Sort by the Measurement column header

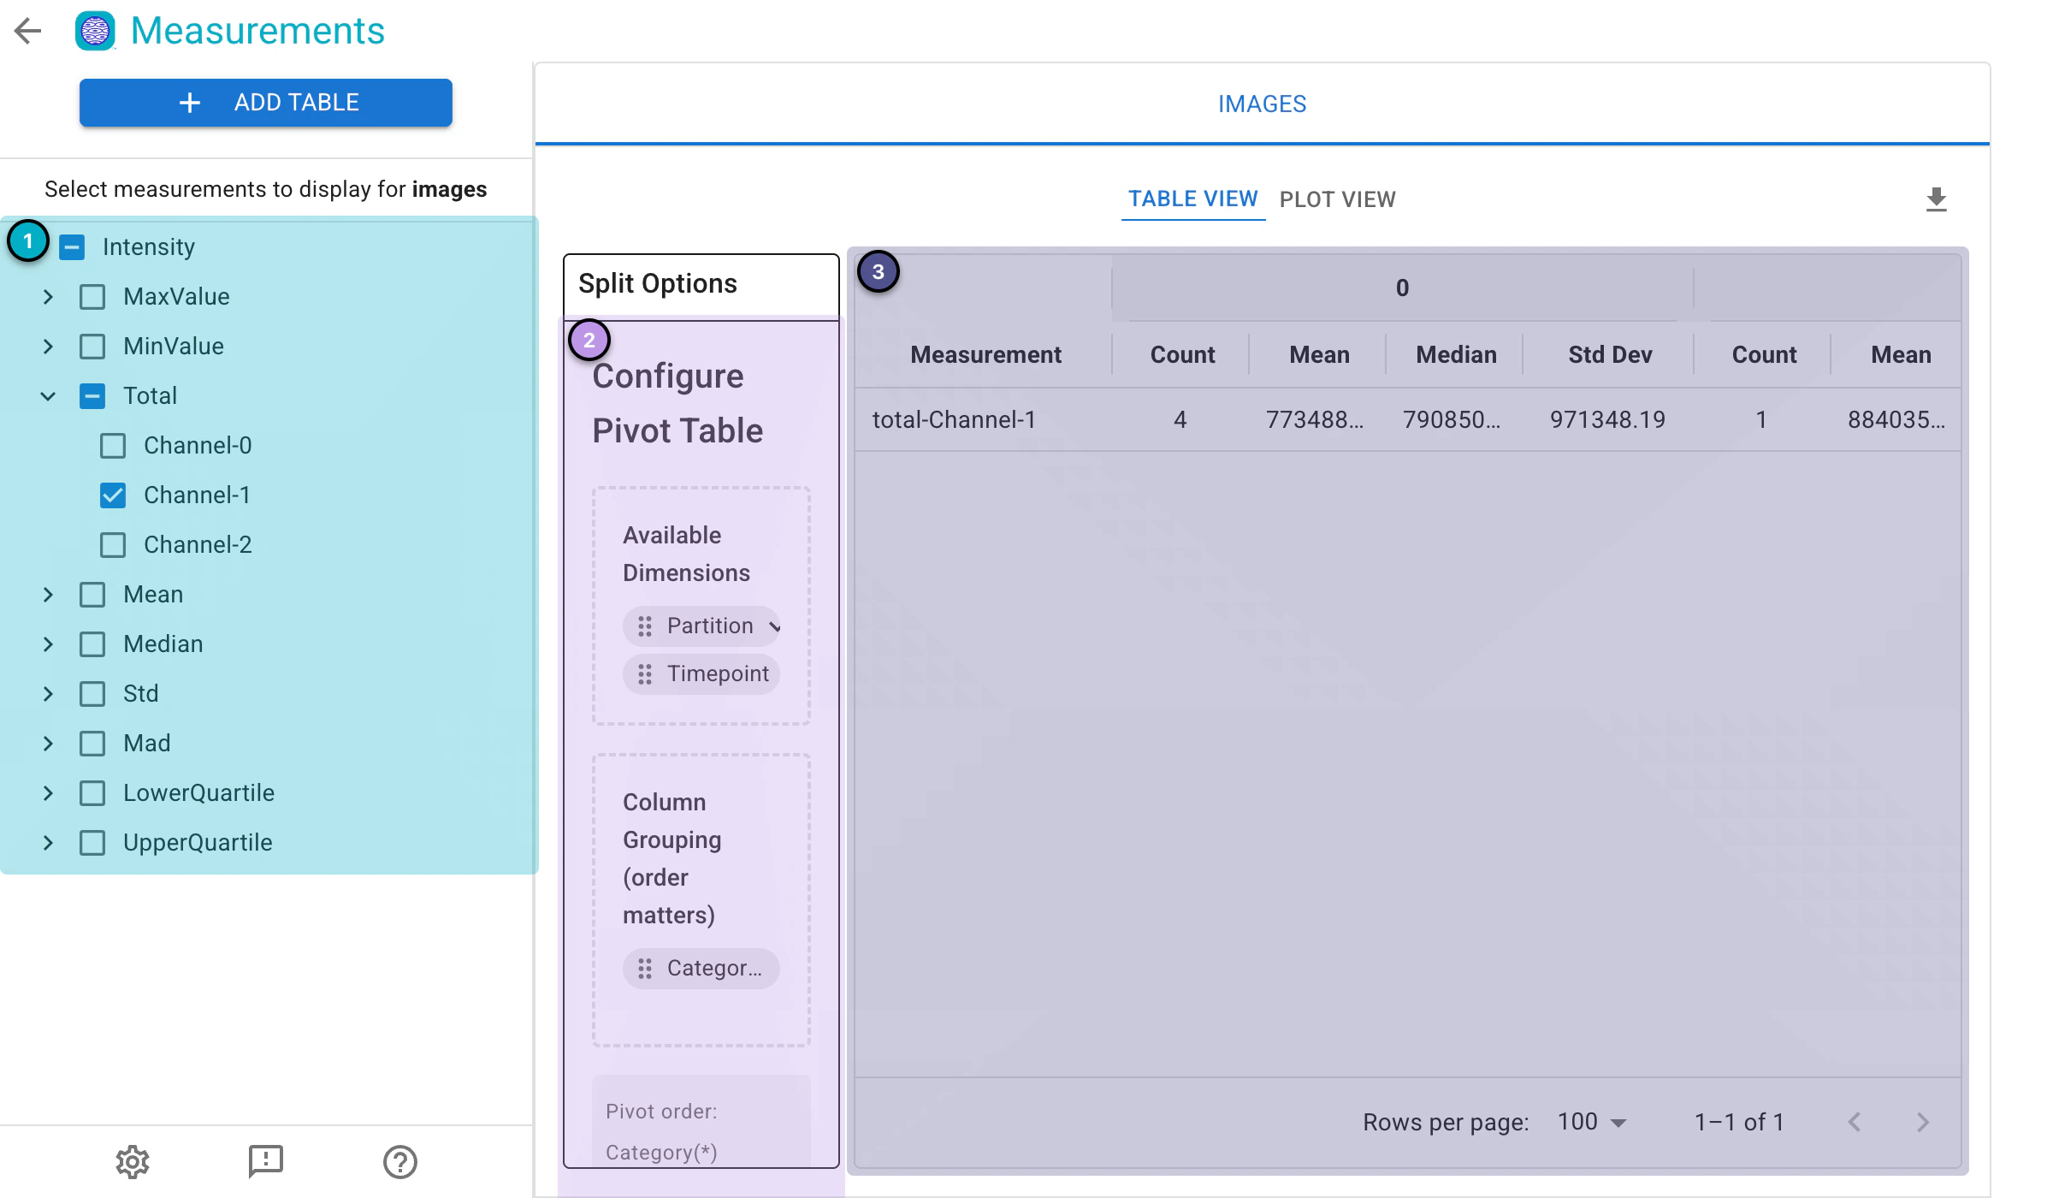coord(985,355)
